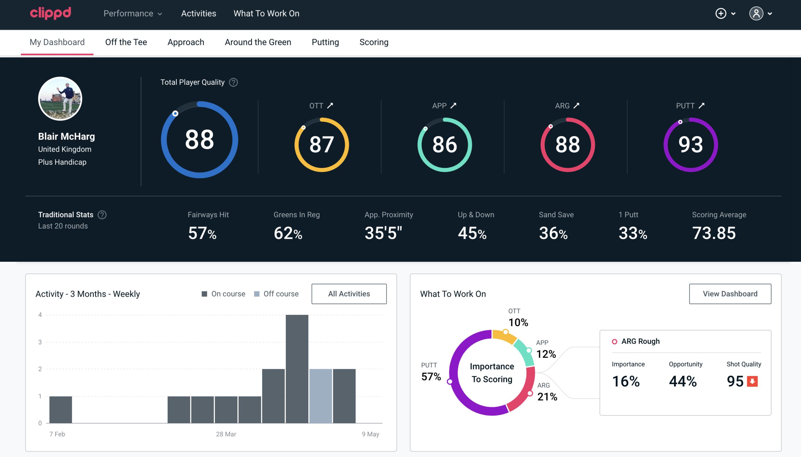Switch to the Putting tab
The height and width of the screenshot is (457, 801).
point(325,42)
